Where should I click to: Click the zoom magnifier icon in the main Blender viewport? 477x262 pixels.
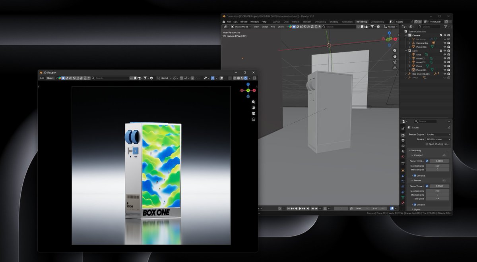pyautogui.click(x=395, y=51)
